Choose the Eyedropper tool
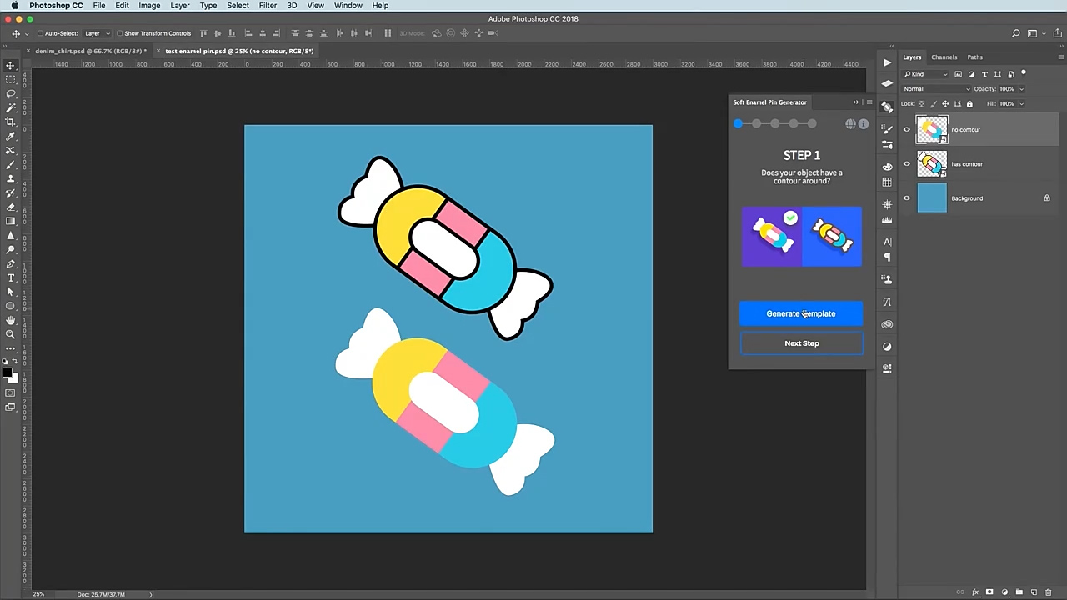The height and width of the screenshot is (600, 1067). (x=11, y=136)
